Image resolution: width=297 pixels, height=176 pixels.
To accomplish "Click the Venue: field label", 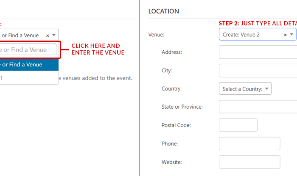I will click(156, 35).
